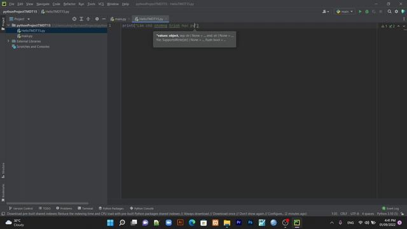Collapse all items in Project panel

tap(88, 19)
